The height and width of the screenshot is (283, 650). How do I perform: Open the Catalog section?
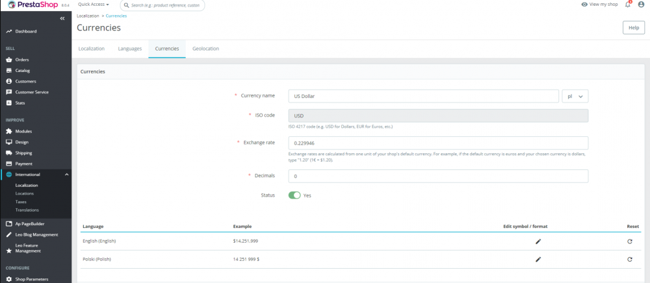(22, 70)
